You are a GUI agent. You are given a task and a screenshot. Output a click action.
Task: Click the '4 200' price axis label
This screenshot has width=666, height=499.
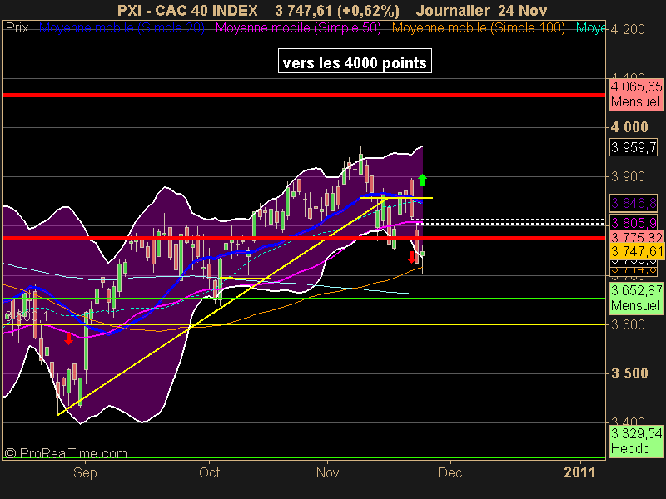click(x=628, y=29)
